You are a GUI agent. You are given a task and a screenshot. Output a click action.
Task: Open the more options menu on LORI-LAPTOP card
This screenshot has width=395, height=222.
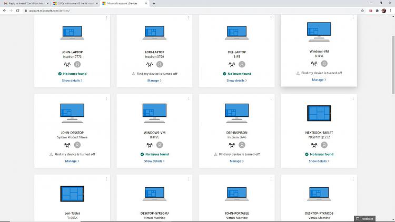click(189, 18)
